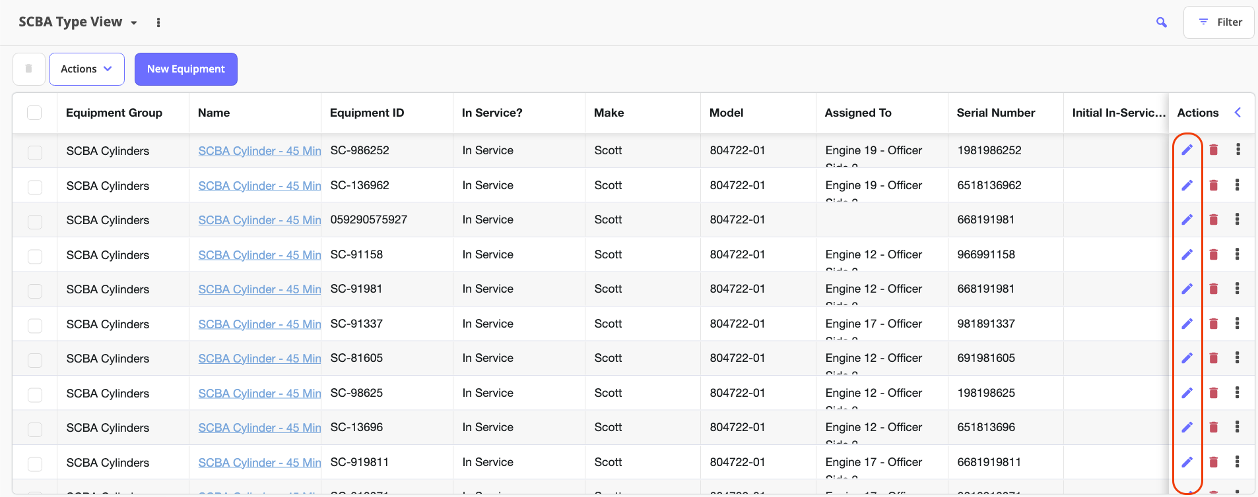The width and height of the screenshot is (1258, 497).
Task: Select the checkbox for row SC-136962
Action: 35,187
